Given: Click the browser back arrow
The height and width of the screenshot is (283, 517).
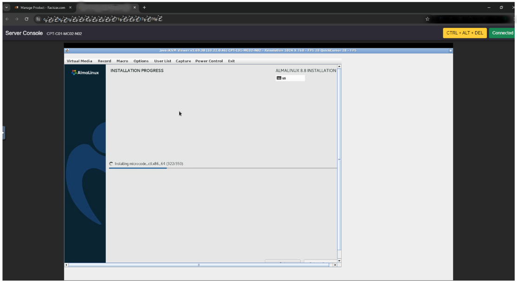Looking at the screenshot, I should 7,19.
